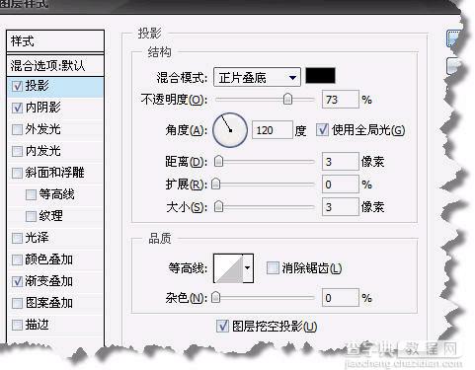This screenshot has width=475, height=370.
Task: Toggle the 投影 drop shadow checkbox
Action: click(x=17, y=86)
